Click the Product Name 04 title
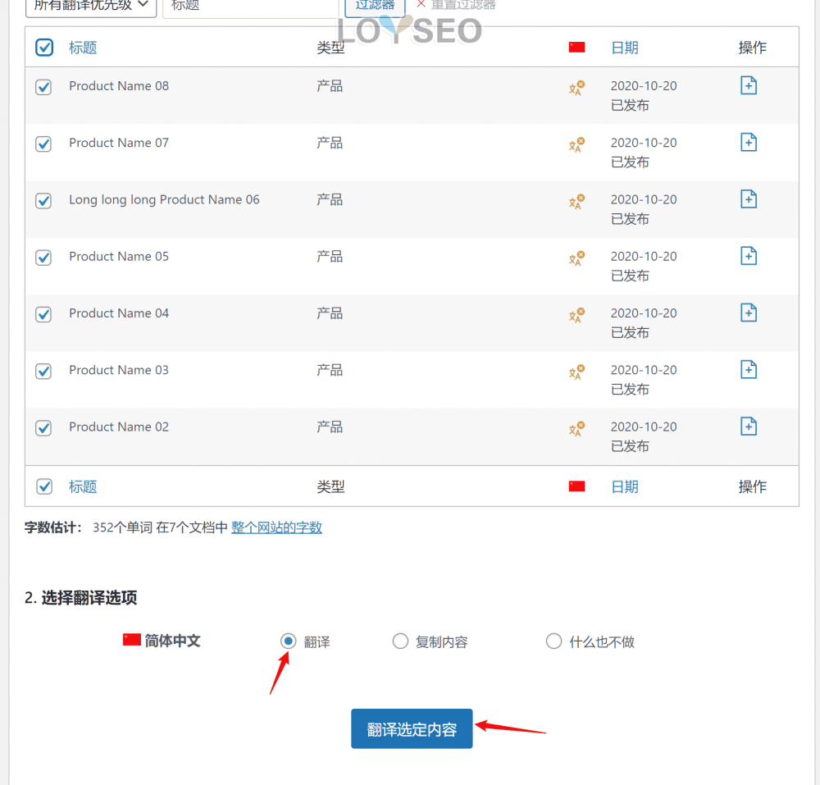 coord(119,313)
